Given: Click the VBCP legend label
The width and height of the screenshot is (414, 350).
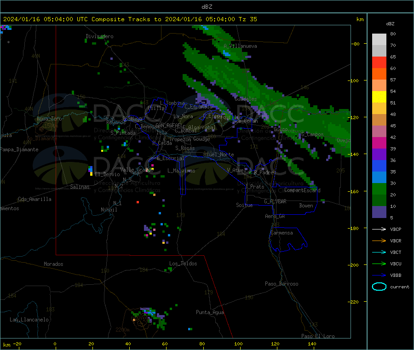Looking at the screenshot, I should tap(396, 229).
